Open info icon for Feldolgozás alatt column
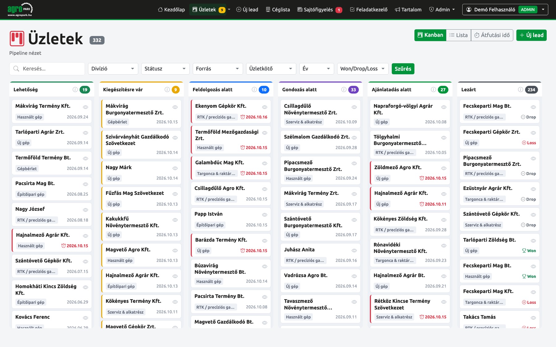The image size is (556, 347). 254,89
